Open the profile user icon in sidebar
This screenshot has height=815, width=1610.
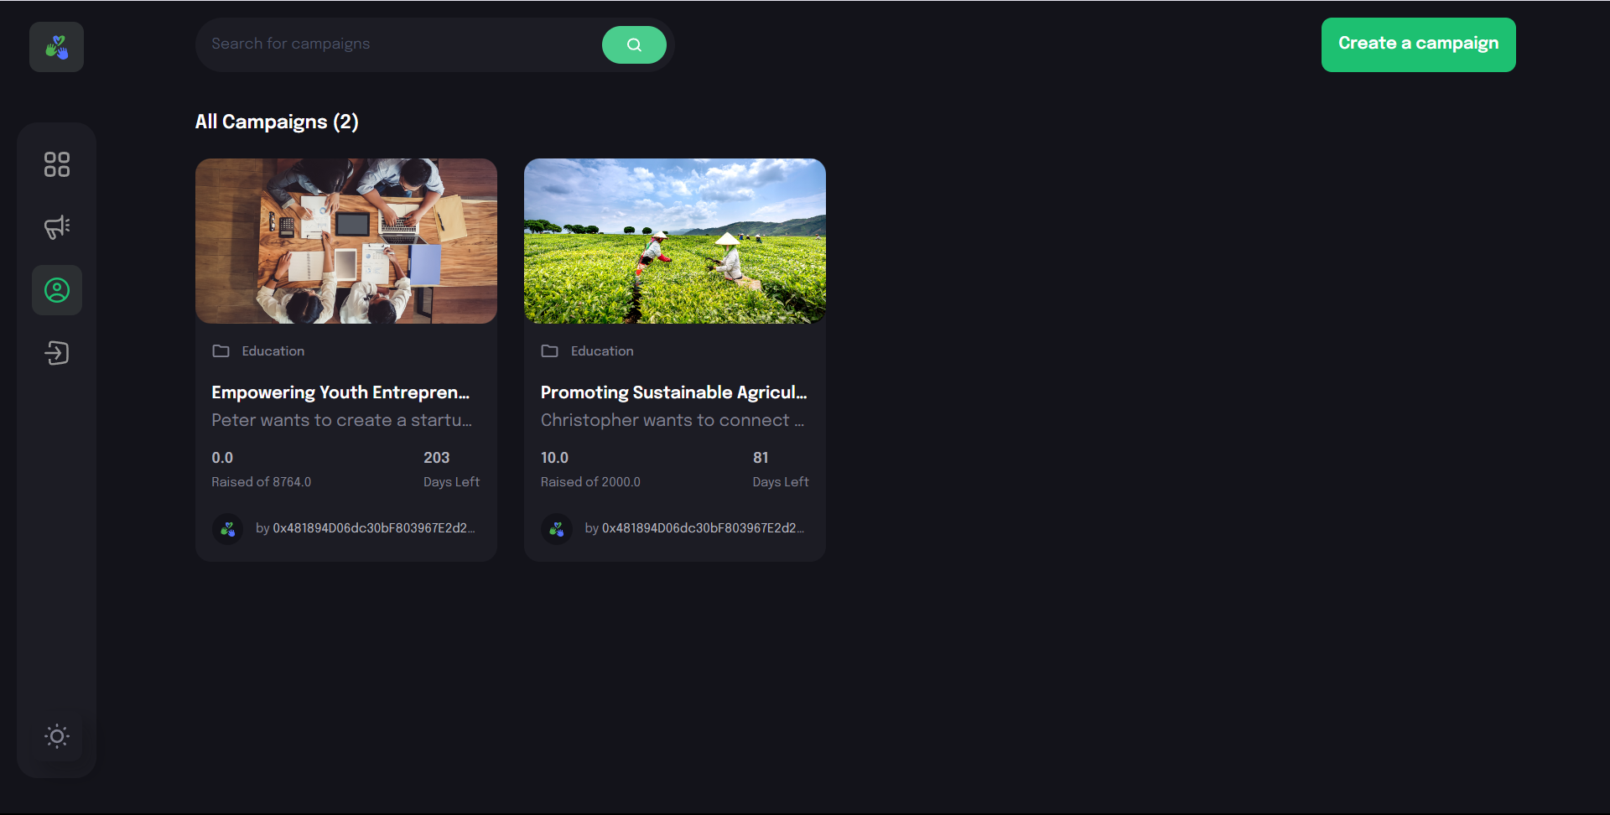pyautogui.click(x=57, y=290)
